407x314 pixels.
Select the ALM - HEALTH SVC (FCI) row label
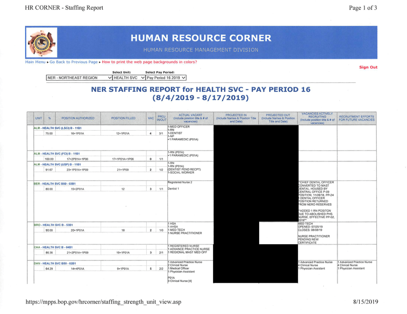point(57,154)
